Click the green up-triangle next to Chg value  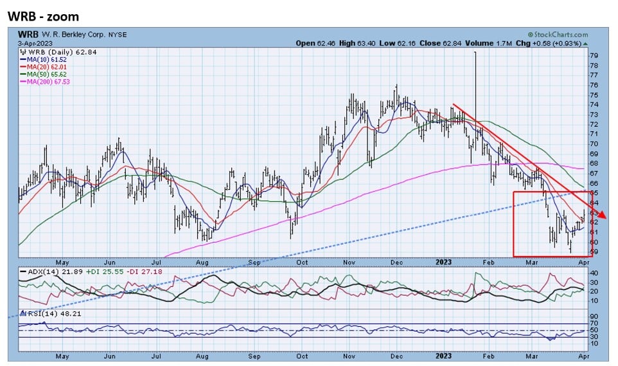pos(585,44)
